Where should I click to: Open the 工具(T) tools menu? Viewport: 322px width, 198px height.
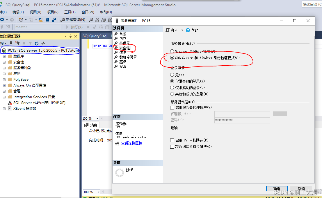click(x=70, y=12)
